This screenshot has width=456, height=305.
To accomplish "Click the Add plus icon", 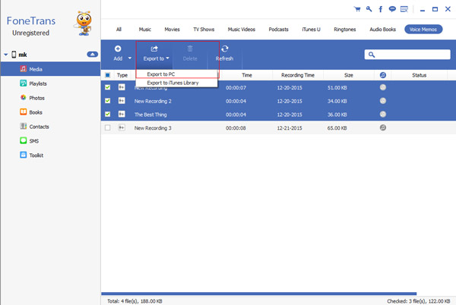I will click(x=118, y=49).
